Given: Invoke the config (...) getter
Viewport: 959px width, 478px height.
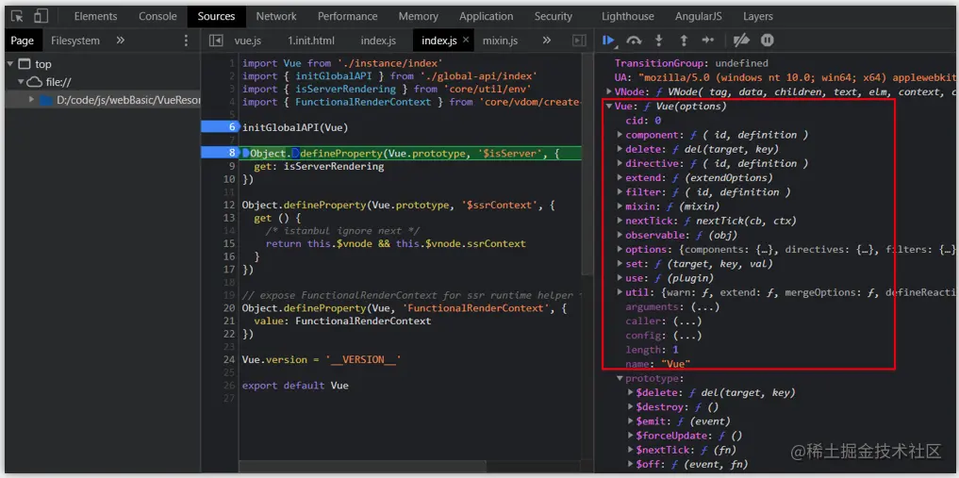Looking at the screenshot, I should [687, 336].
